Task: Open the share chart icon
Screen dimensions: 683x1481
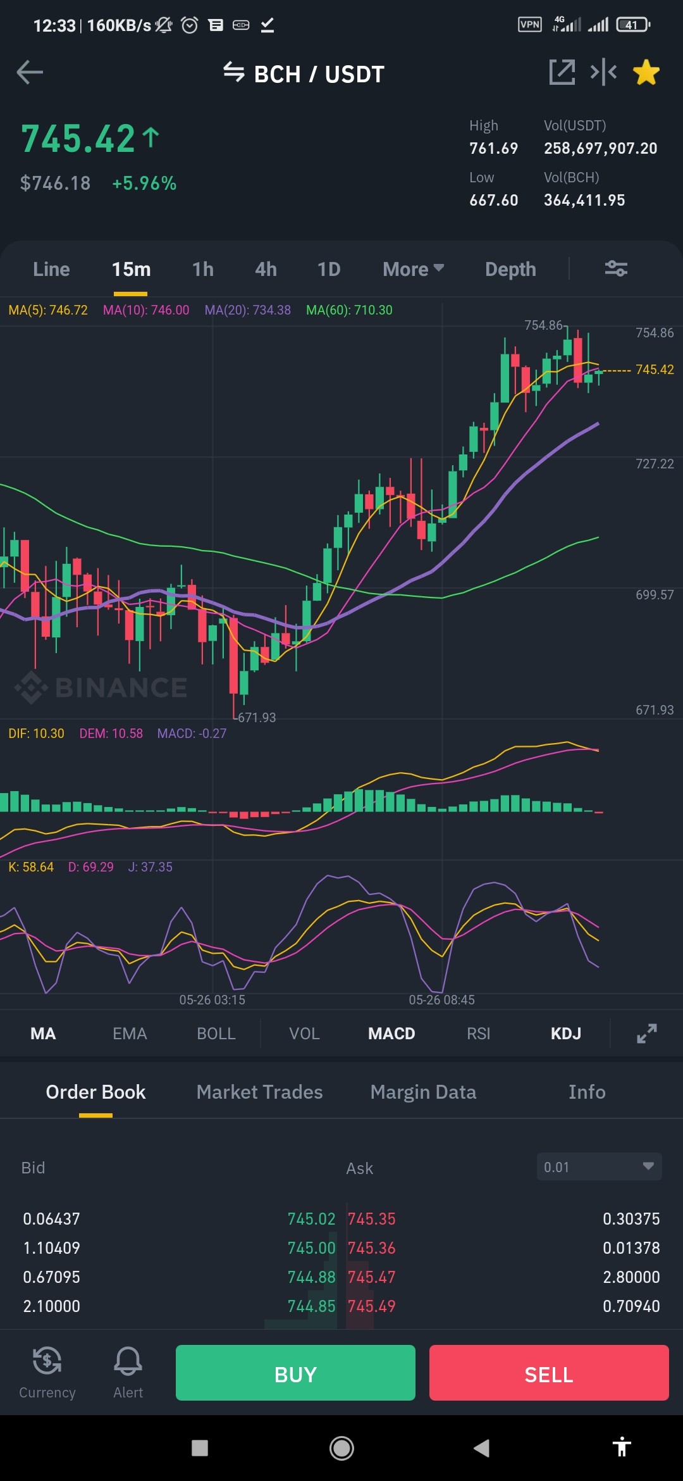Action: tap(562, 72)
